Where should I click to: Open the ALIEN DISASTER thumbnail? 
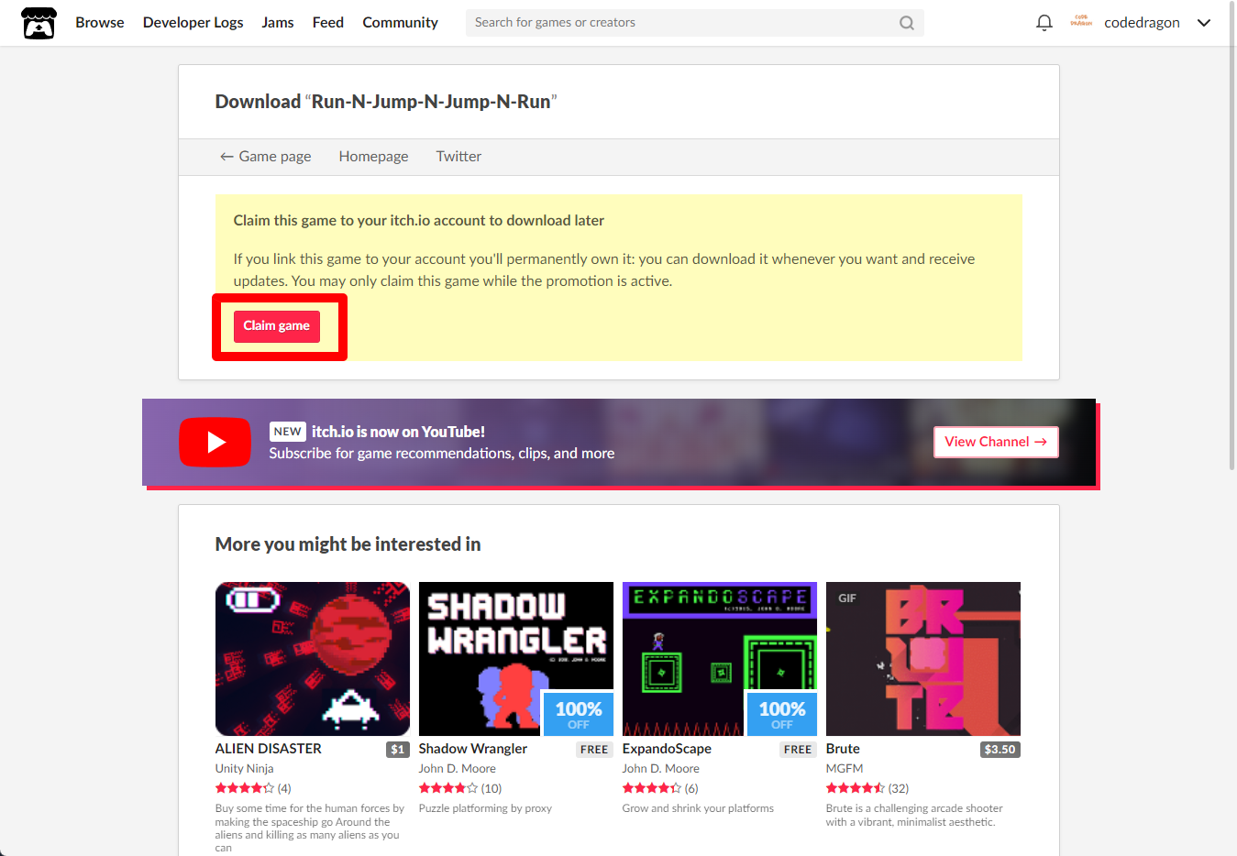click(313, 659)
